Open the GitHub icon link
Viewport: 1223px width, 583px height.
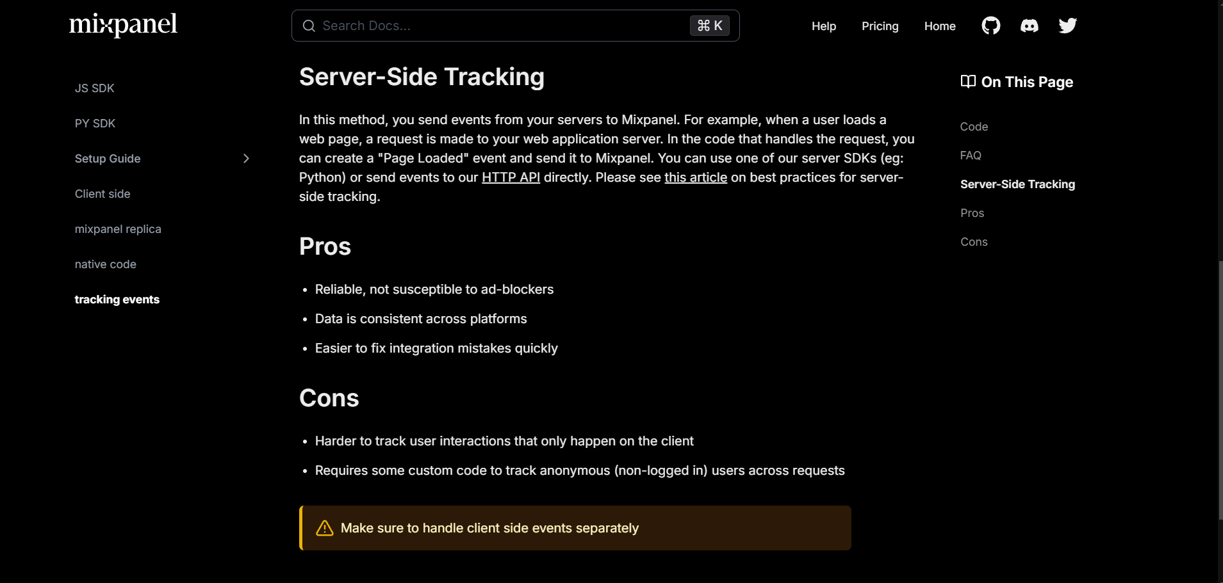(x=990, y=26)
